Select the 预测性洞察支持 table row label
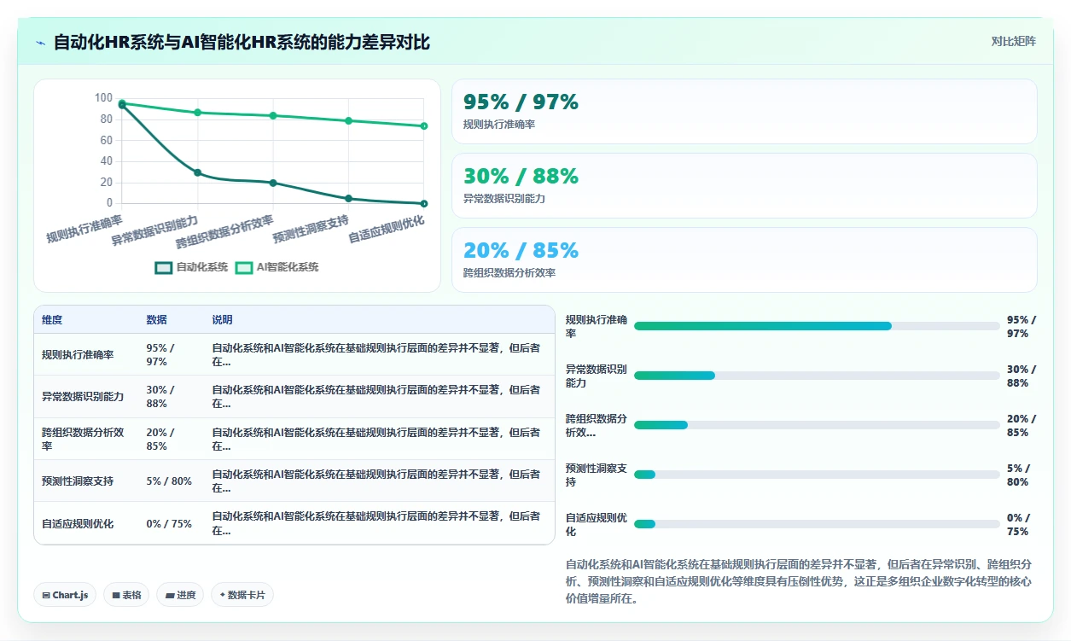The height and width of the screenshot is (641, 1071). 78,481
